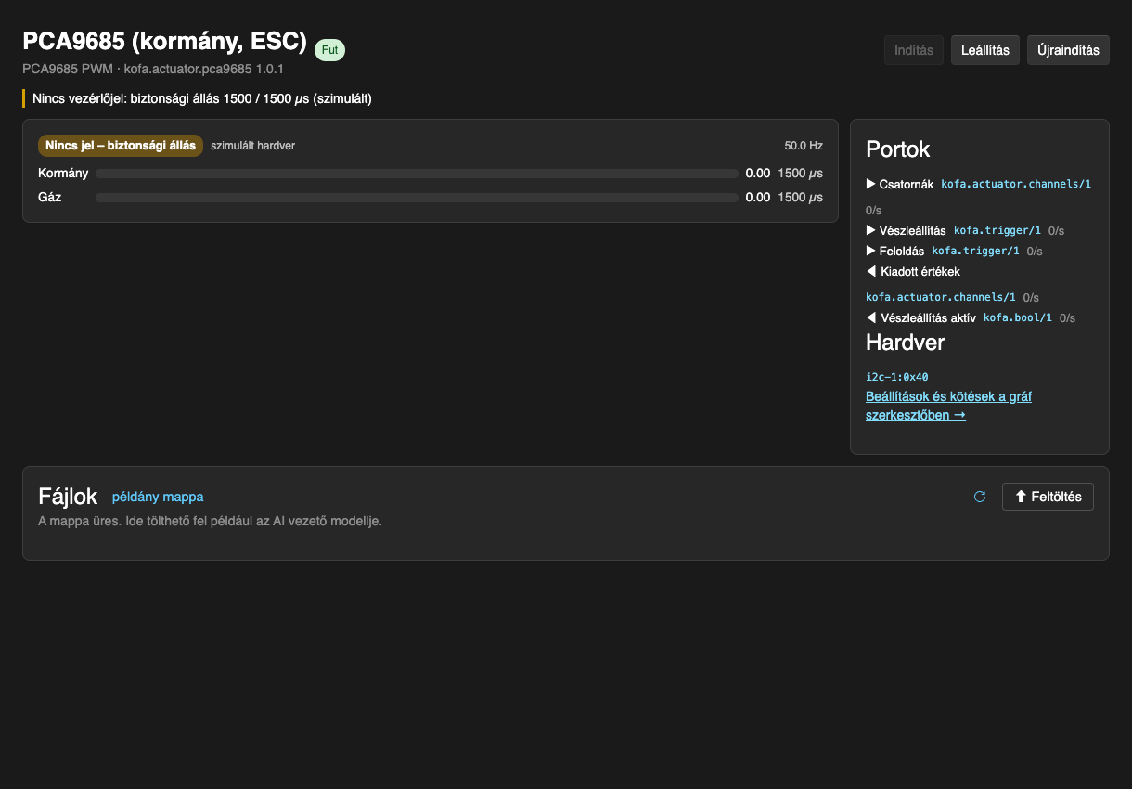Click the input arrow icon beside Csatornák

tap(870, 184)
